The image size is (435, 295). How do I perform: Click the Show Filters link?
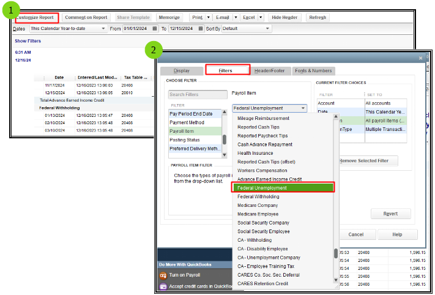pos(28,41)
